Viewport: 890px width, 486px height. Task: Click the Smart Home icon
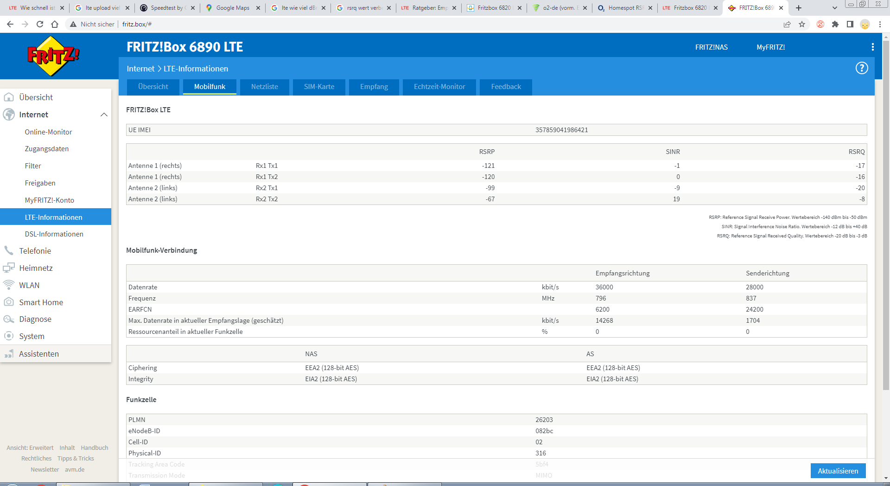[9, 302]
